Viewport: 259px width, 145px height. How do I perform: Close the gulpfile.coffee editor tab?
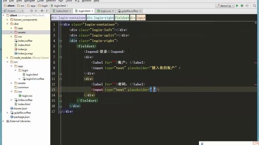(140, 11)
